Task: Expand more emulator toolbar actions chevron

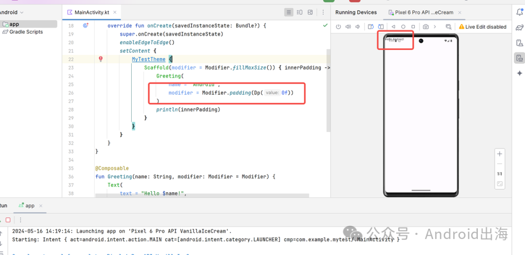Action: click(x=435, y=27)
